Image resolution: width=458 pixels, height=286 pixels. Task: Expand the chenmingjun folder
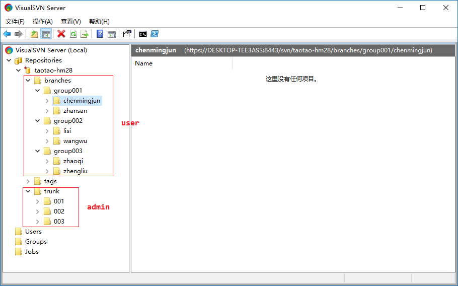(x=47, y=101)
